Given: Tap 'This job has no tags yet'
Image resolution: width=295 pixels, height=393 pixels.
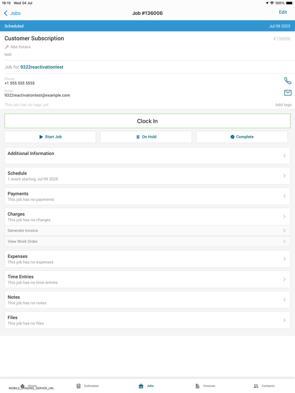Looking at the screenshot, I should [x=27, y=105].
